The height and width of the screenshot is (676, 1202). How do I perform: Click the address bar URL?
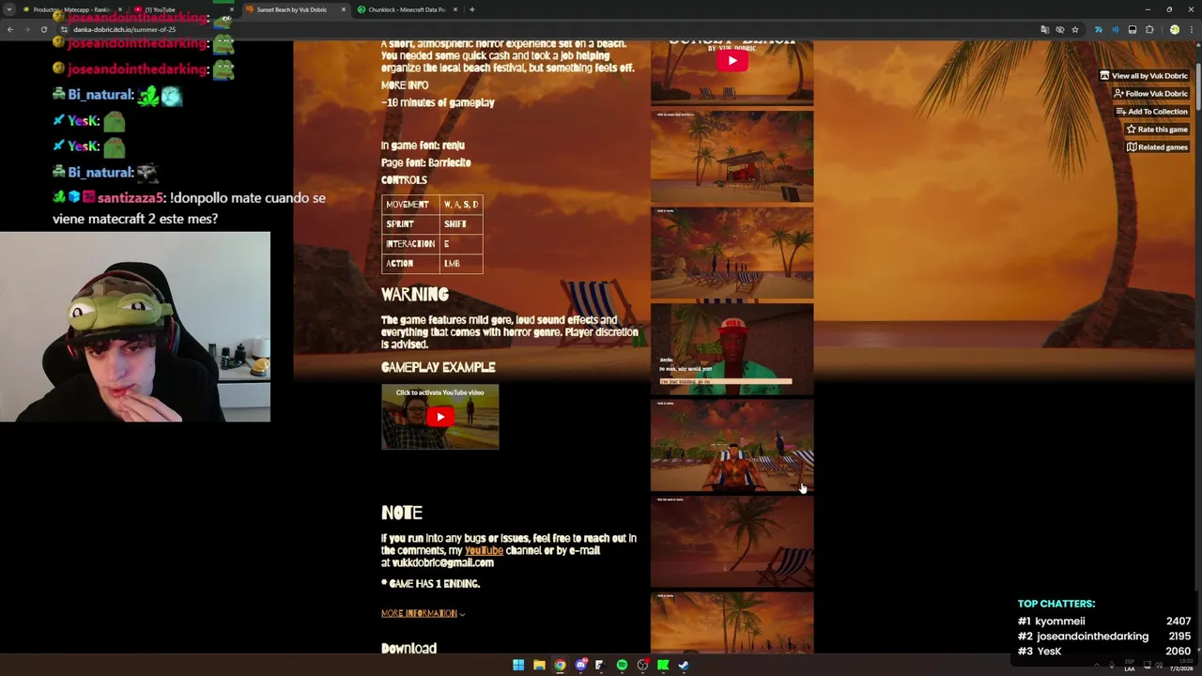pos(125,29)
